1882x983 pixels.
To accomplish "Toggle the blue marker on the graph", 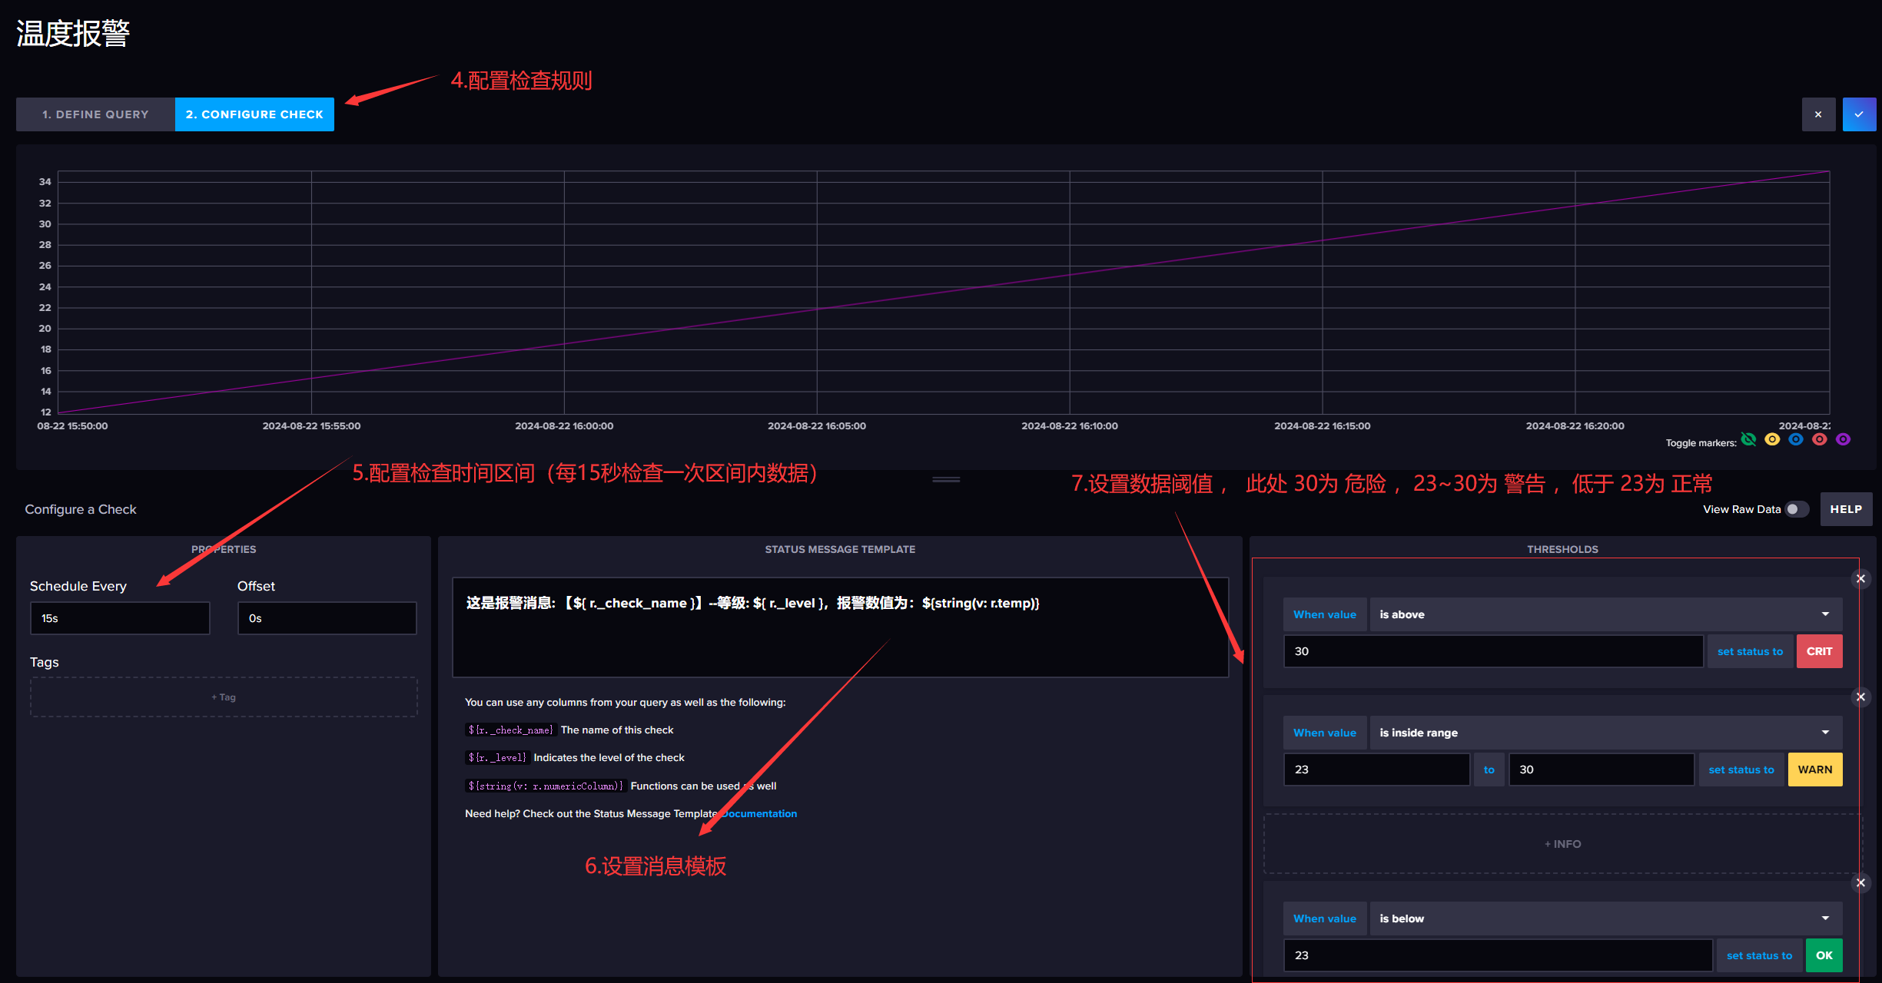I will (1796, 439).
